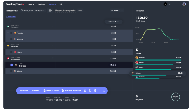
Task: Check the William row checkbox
Action: pos(11,39)
